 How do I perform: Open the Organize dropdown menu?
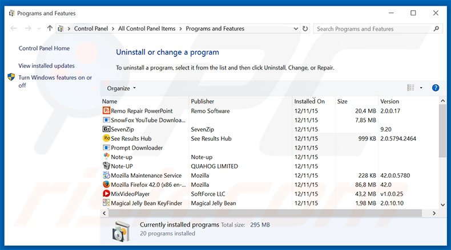tap(122, 88)
